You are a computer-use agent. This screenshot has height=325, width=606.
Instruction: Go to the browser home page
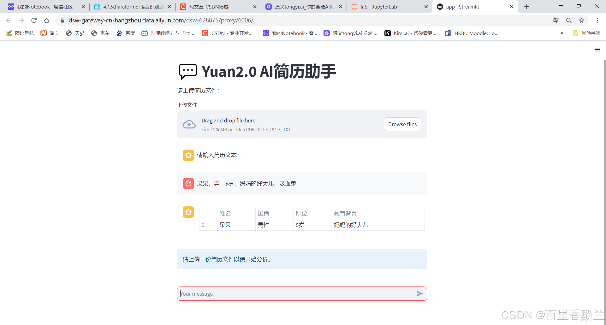[47, 21]
